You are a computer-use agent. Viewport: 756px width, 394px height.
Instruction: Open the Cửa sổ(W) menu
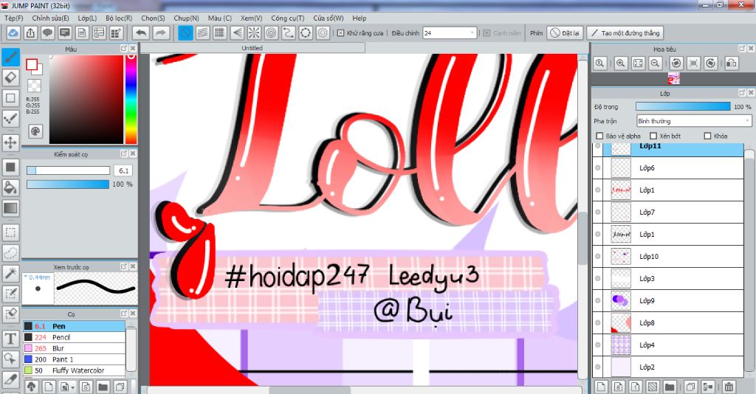(329, 18)
